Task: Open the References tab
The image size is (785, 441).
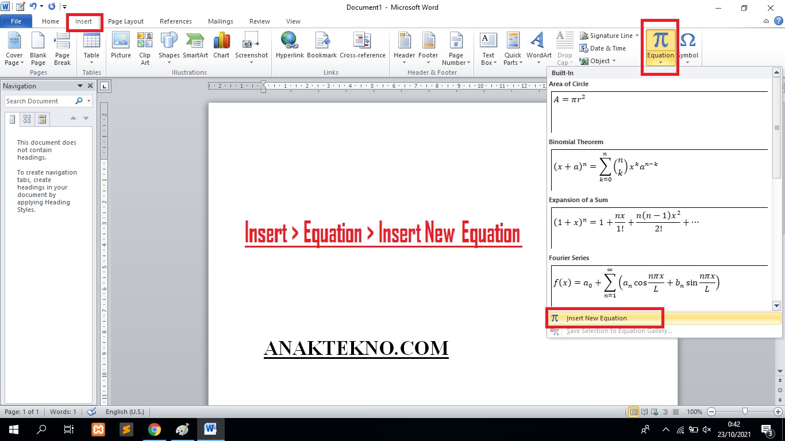Action: [176, 21]
